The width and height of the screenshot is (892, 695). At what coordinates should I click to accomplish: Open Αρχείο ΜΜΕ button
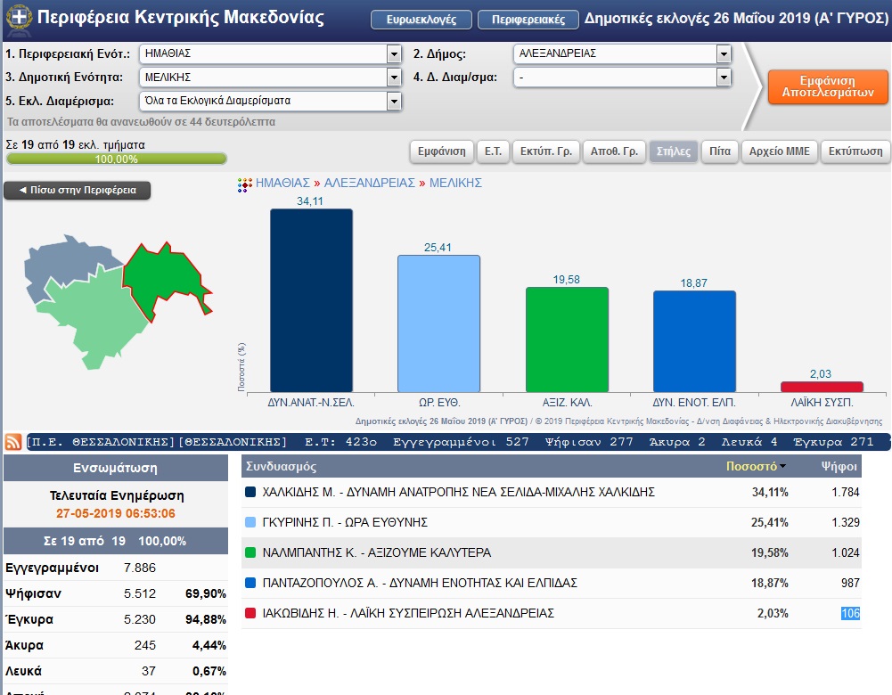coord(780,151)
